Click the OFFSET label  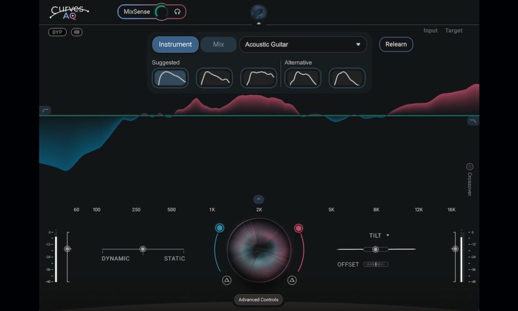click(348, 264)
